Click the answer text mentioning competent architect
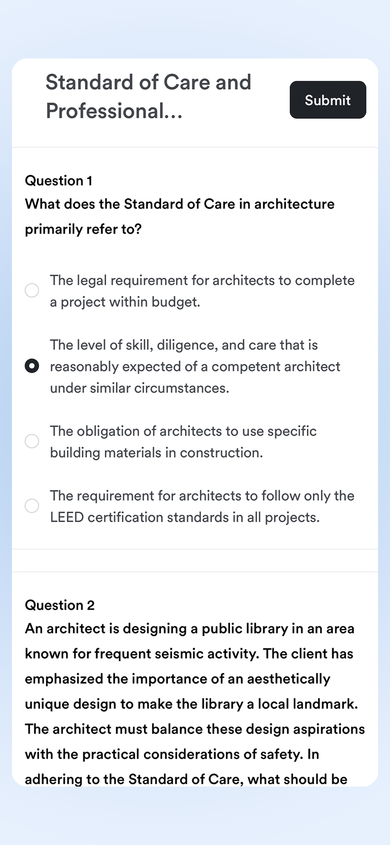This screenshot has height=845, width=390. [195, 367]
